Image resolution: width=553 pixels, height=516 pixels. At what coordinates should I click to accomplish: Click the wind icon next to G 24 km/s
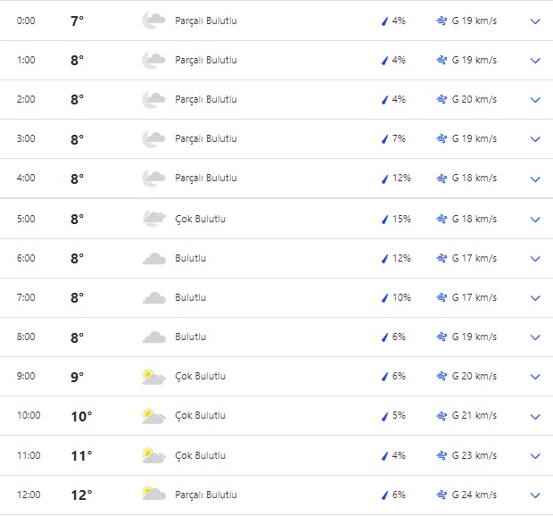pyautogui.click(x=442, y=495)
